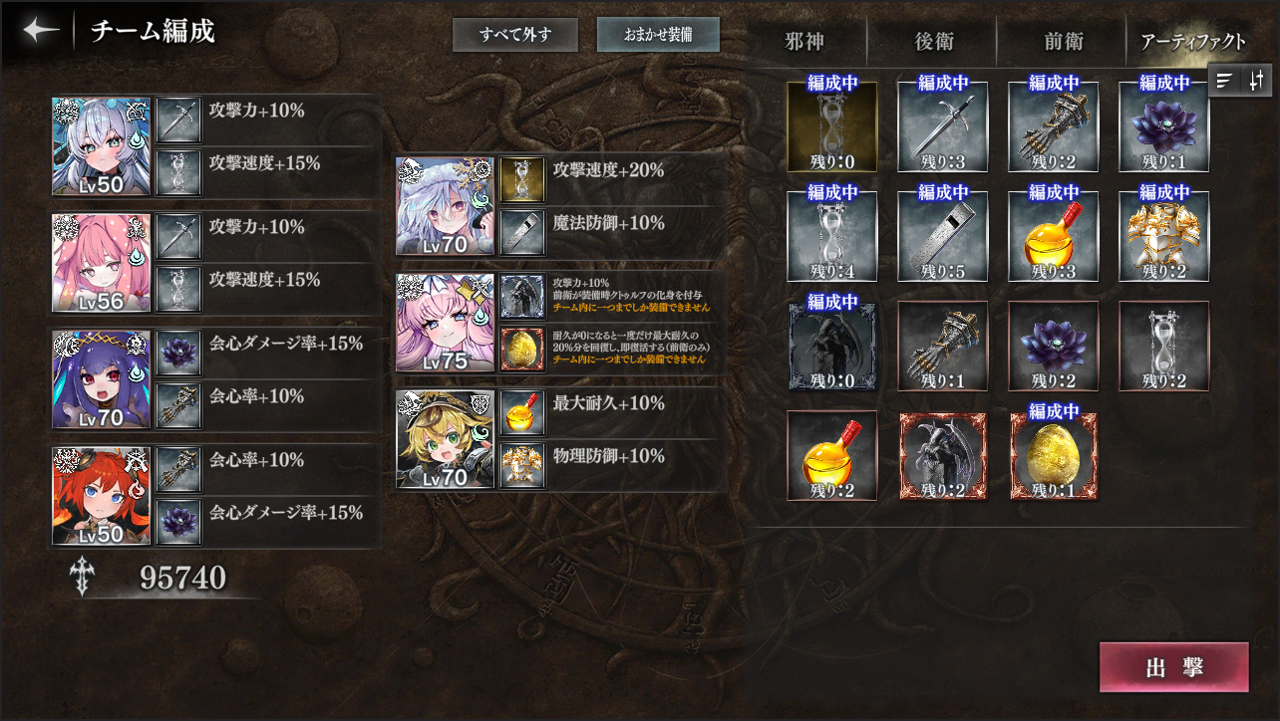Choose the whistle artifact with 残り:5
Image resolution: width=1280 pixels, height=721 pixels.
pyautogui.click(x=942, y=237)
